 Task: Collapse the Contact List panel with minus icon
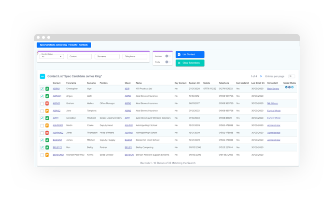pyautogui.click(x=42, y=76)
